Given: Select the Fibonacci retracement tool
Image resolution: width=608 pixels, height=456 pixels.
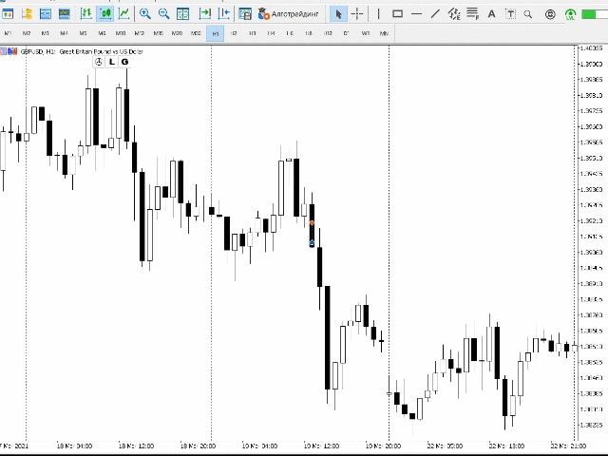Looking at the screenshot, I should coord(473,14).
